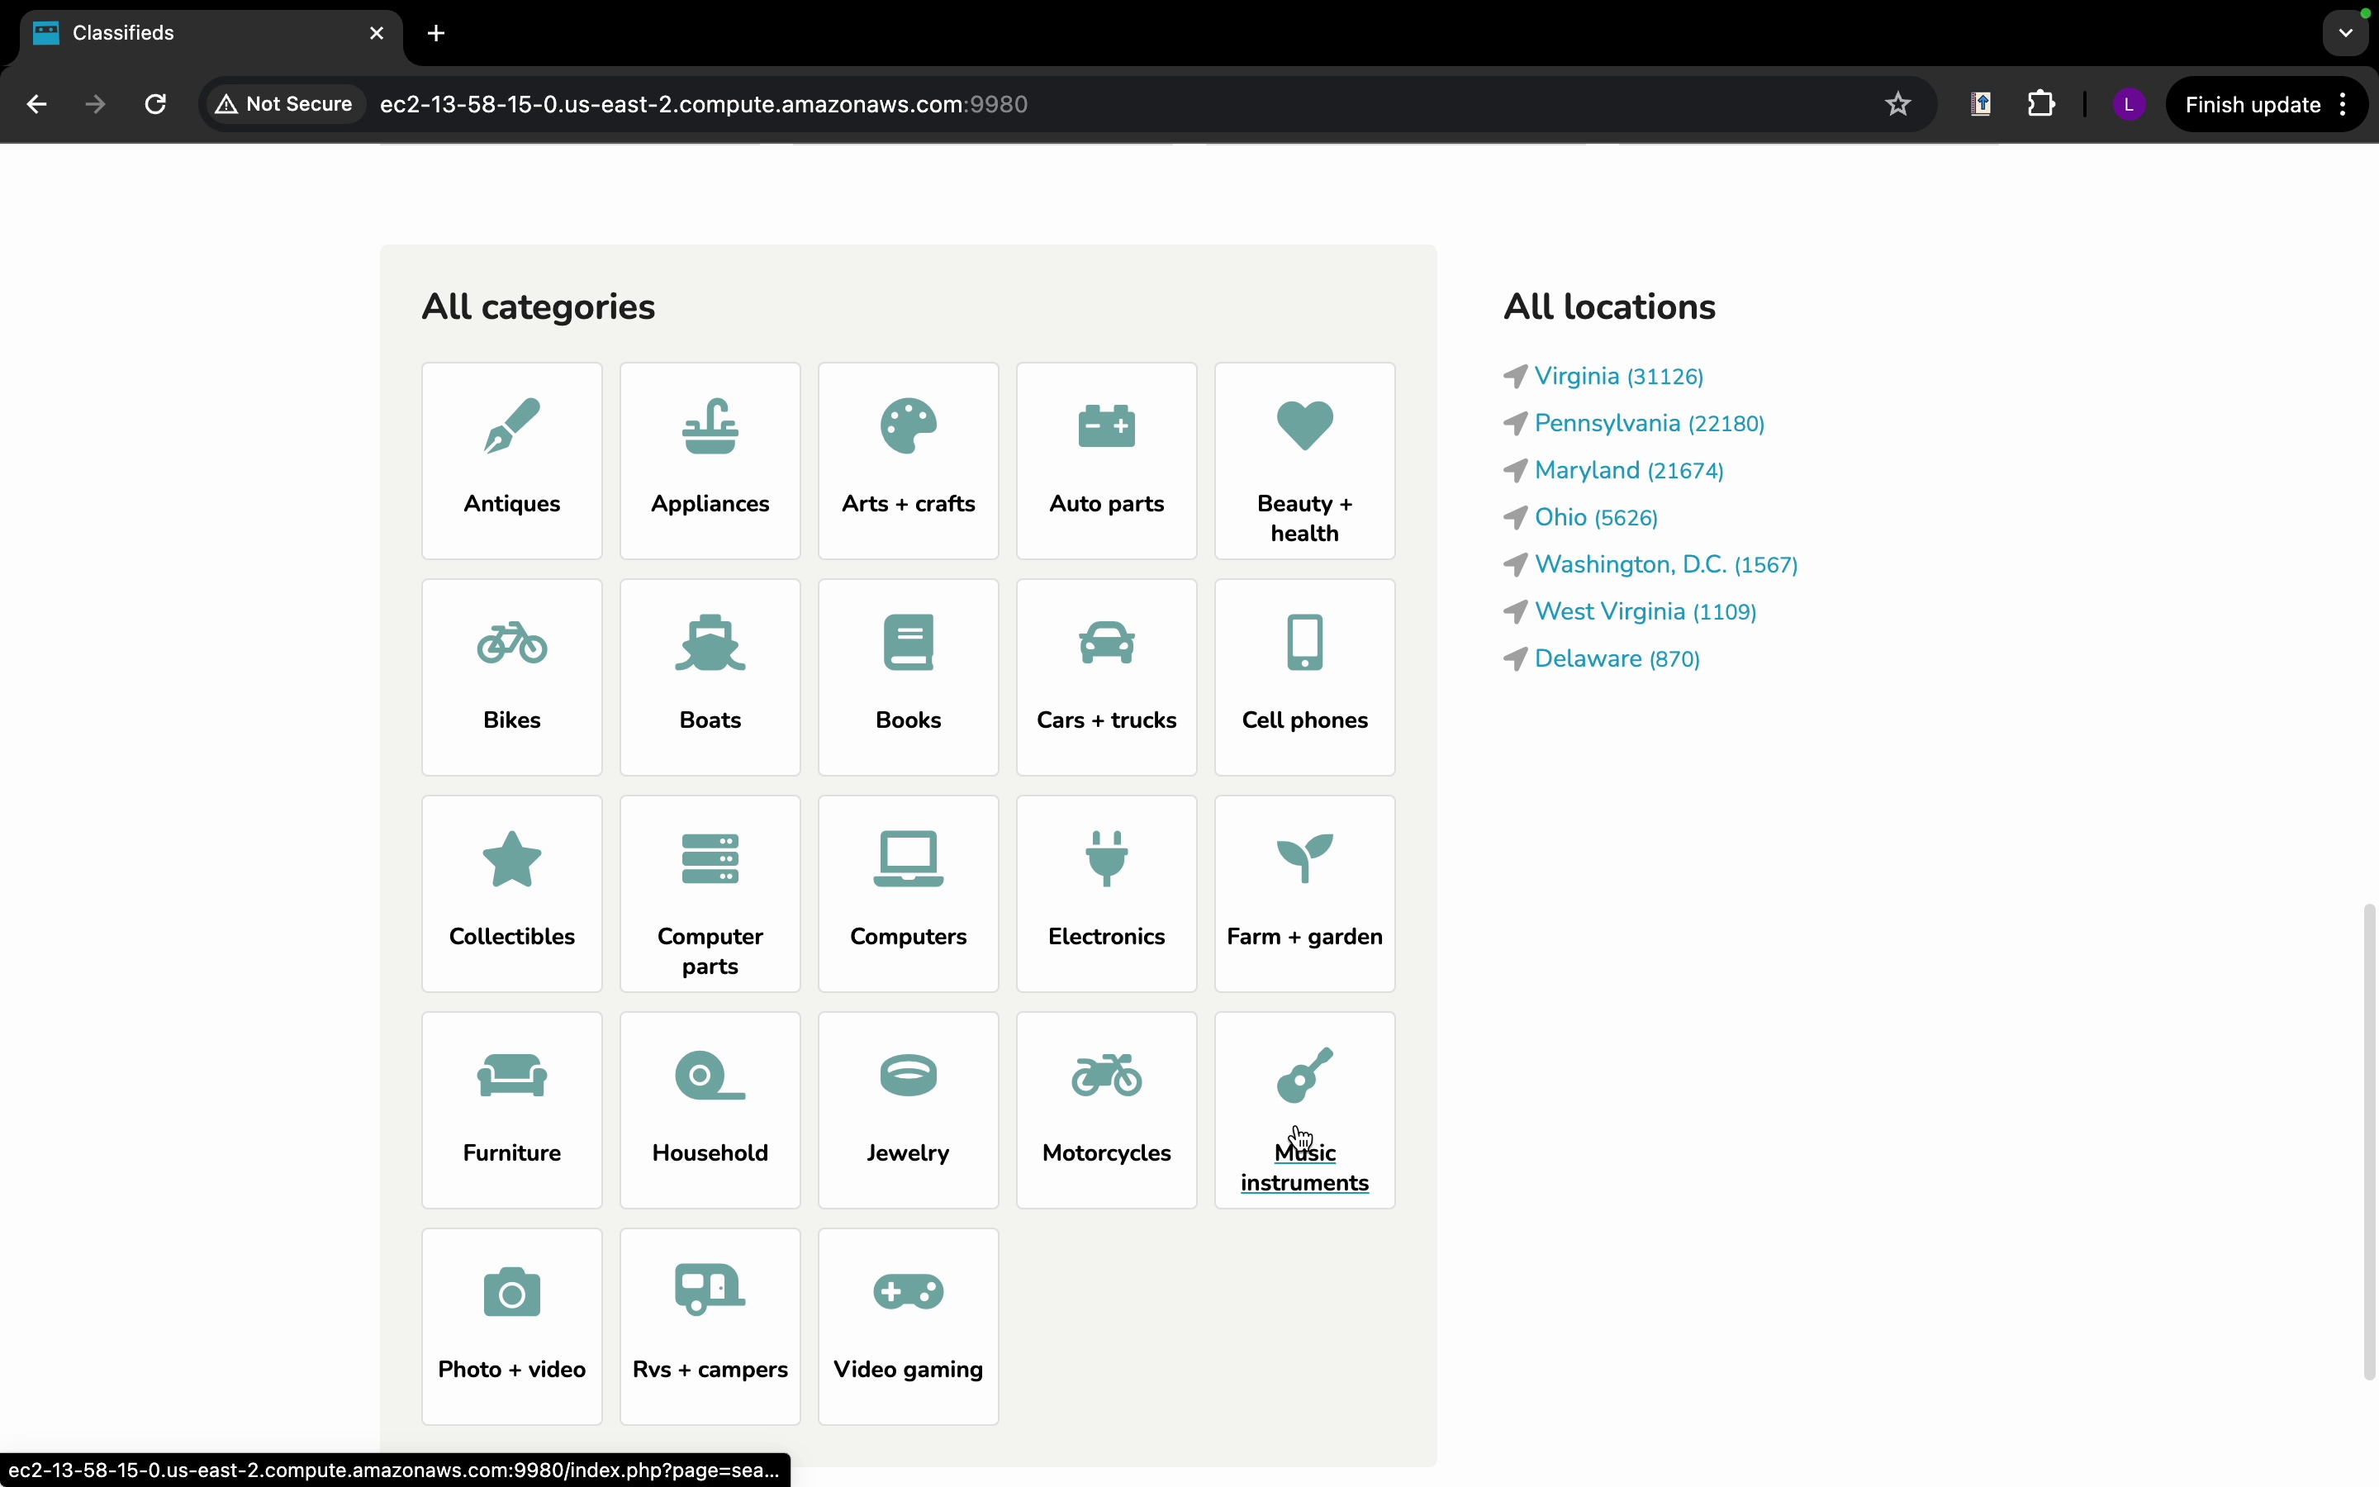
Task: Open the Washington, D.C. location link
Action: point(1630,564)
